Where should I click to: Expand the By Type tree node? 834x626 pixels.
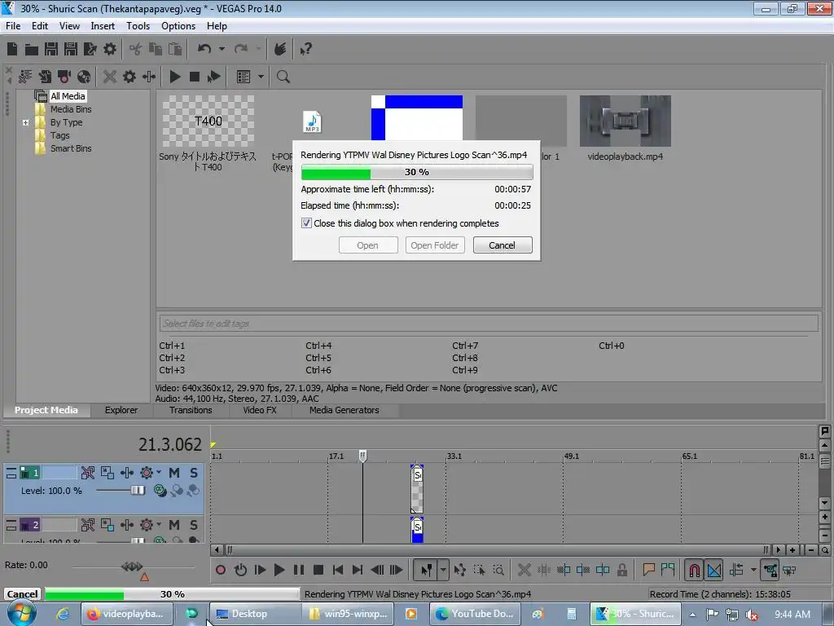25,122
